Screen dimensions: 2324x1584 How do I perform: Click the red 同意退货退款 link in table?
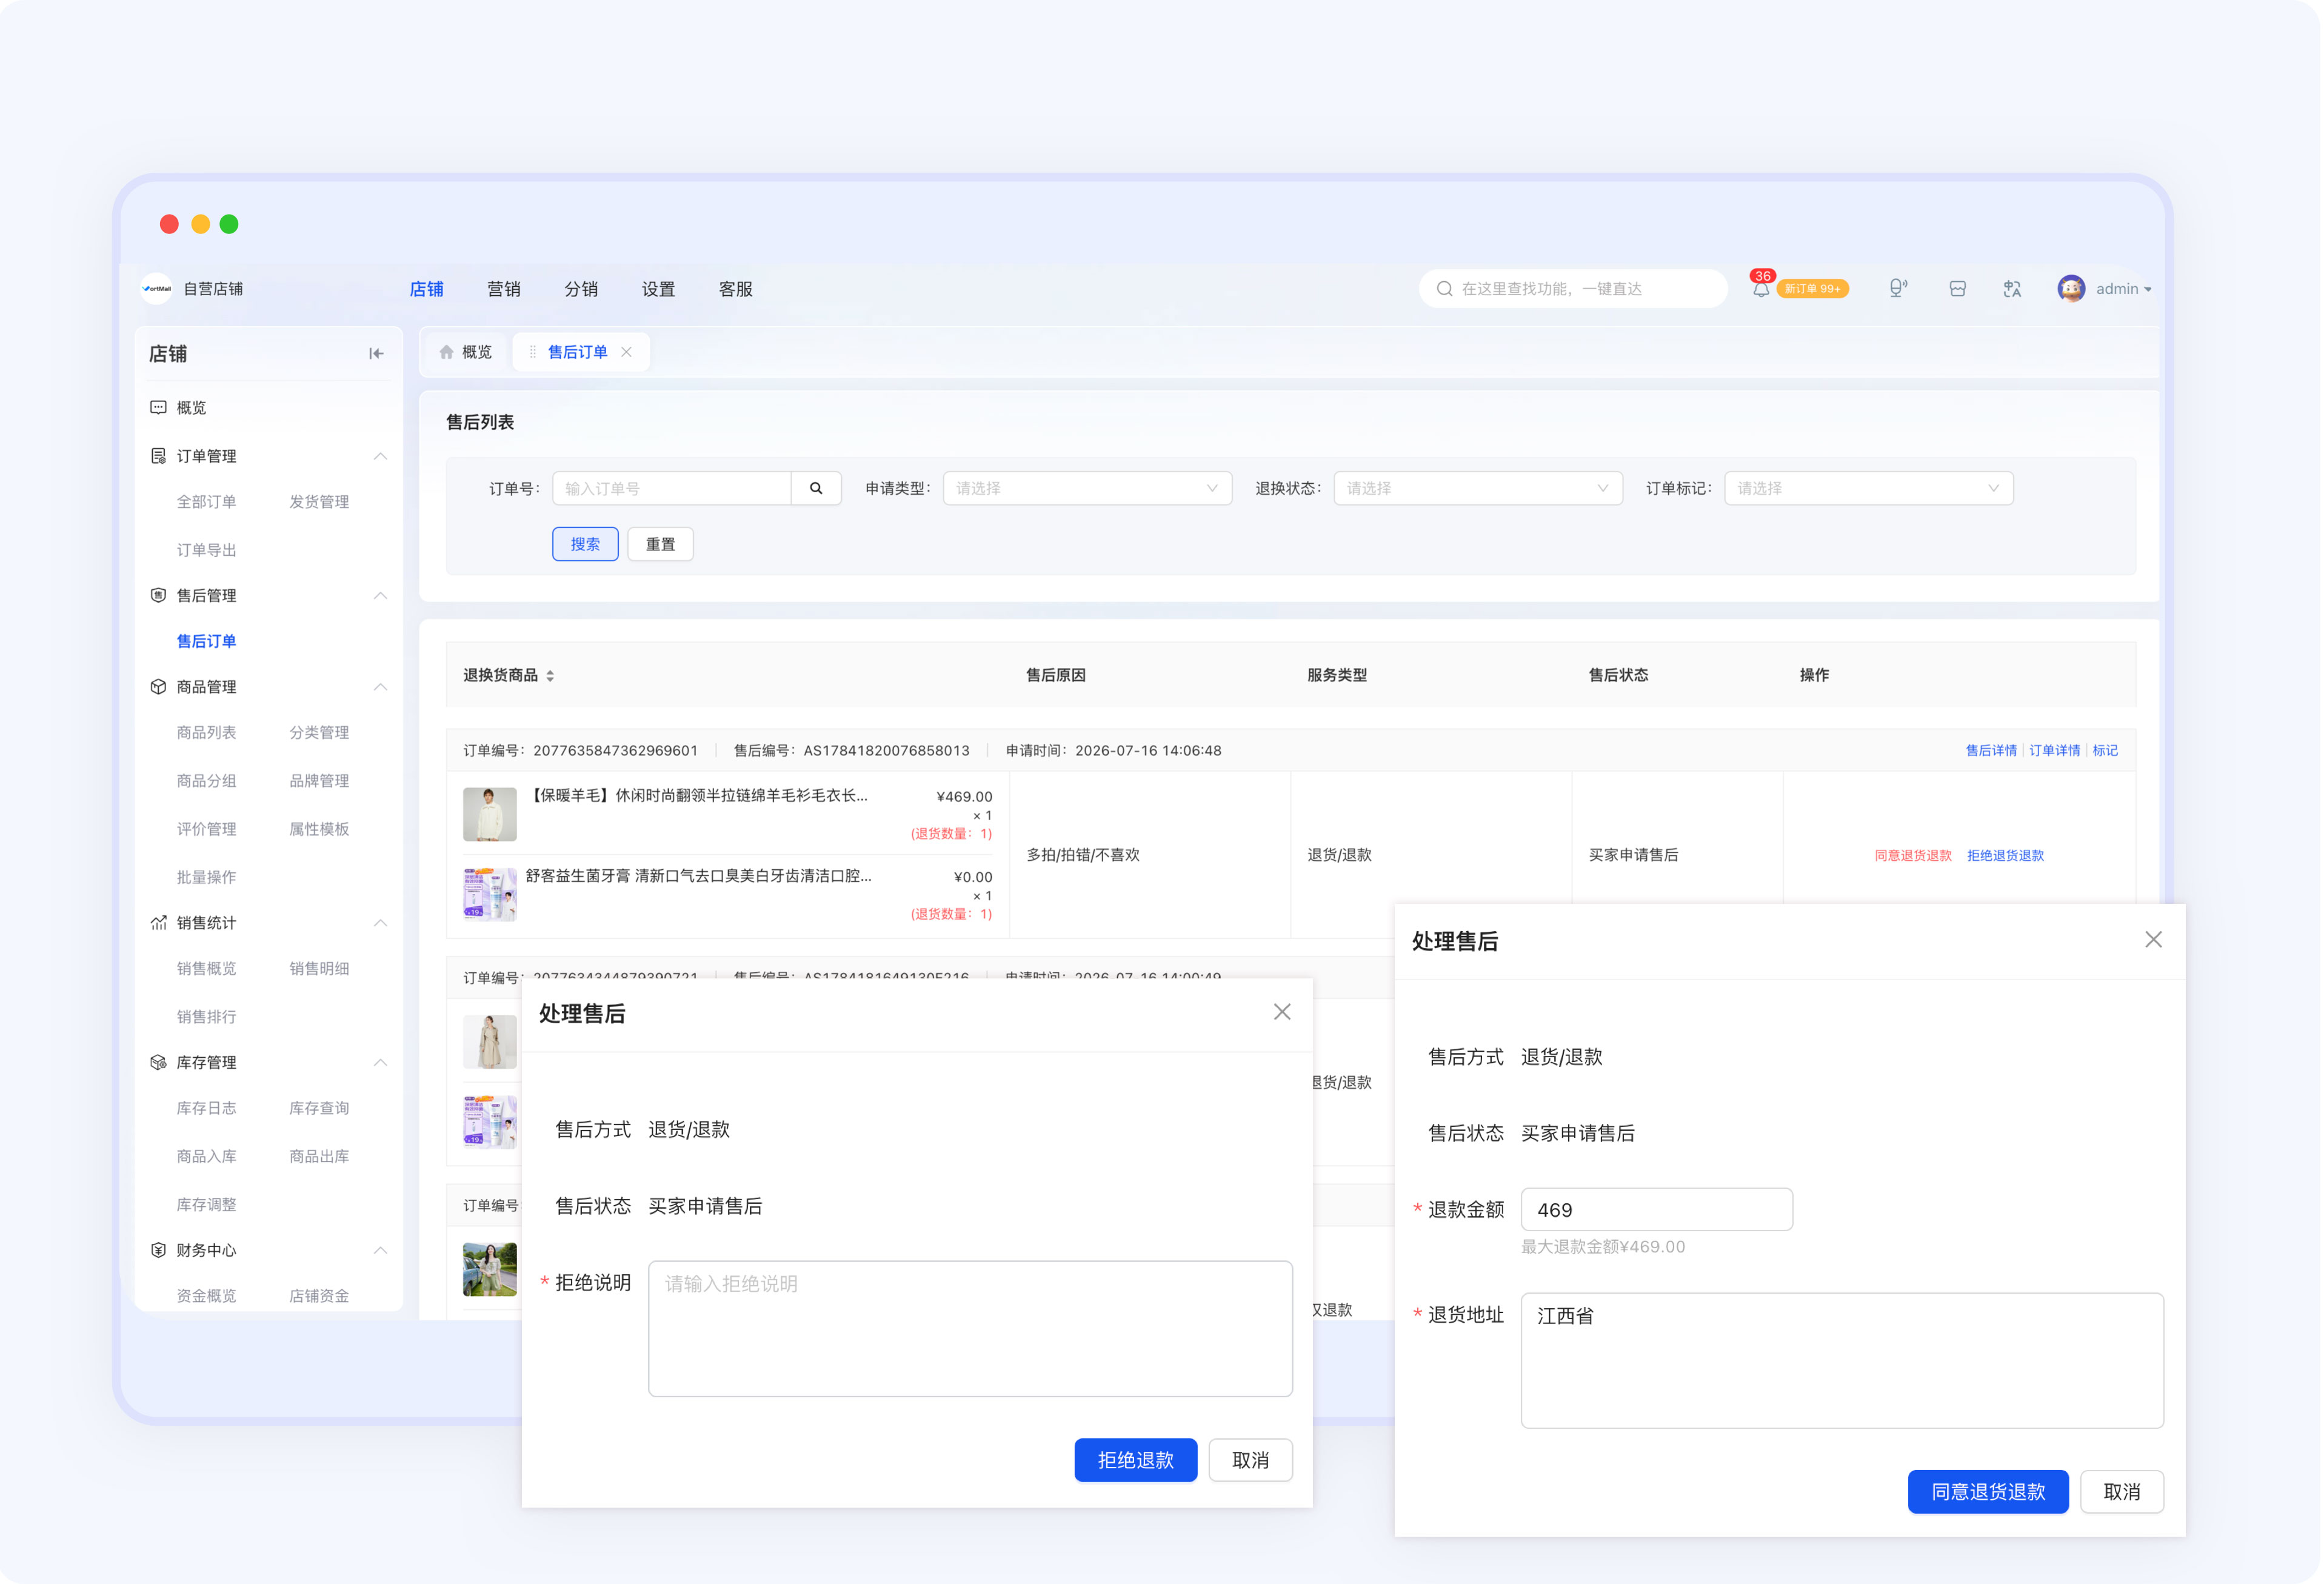click(1913, 855)
